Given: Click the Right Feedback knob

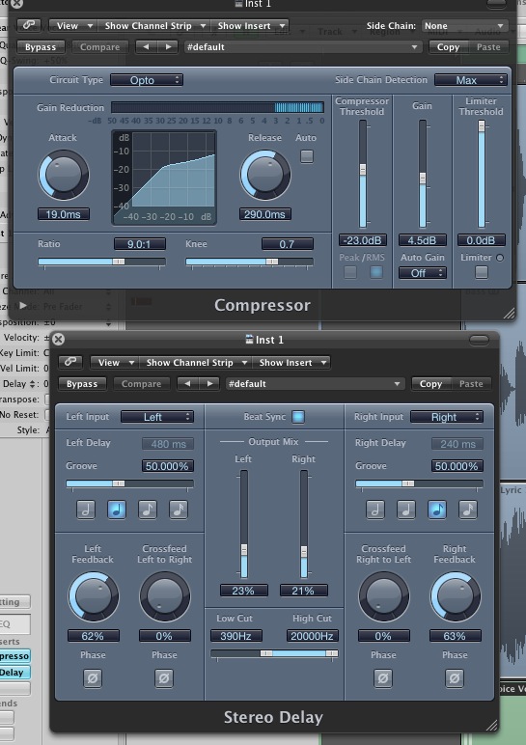Looking at the screenshot, I should pyautogui.click(x=456, y=596).
